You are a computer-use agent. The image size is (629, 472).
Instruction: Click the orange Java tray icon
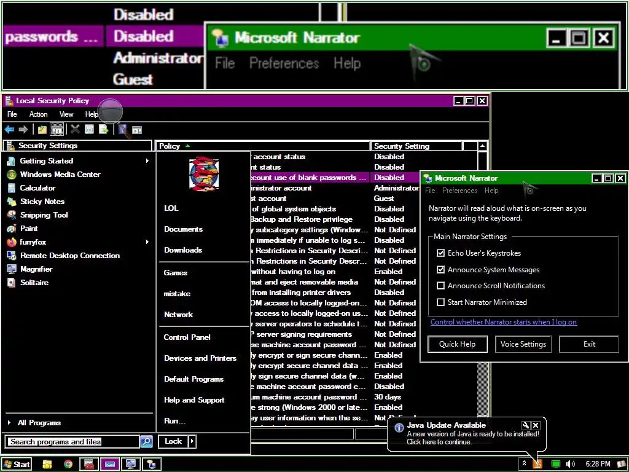point(537,465)
